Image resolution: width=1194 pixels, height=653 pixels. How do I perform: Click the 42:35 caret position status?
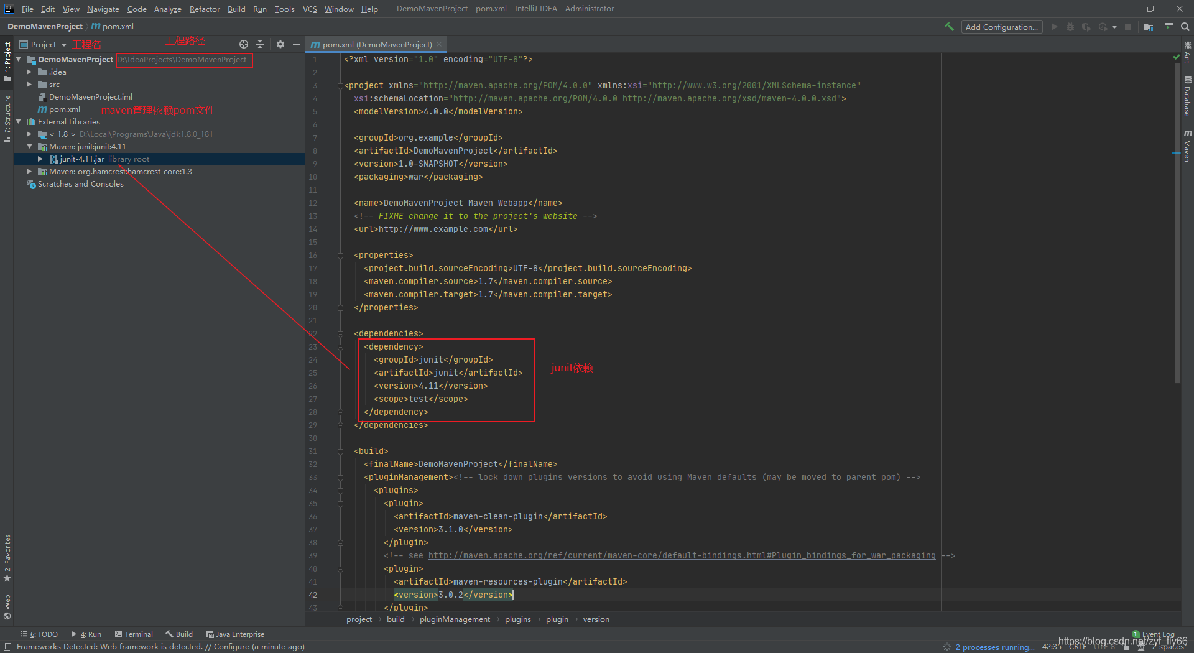[1052, 647]
